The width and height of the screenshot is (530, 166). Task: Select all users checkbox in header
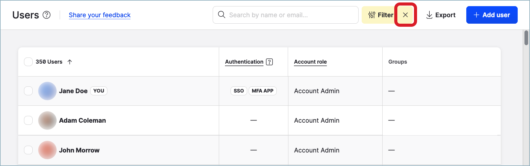28,62
